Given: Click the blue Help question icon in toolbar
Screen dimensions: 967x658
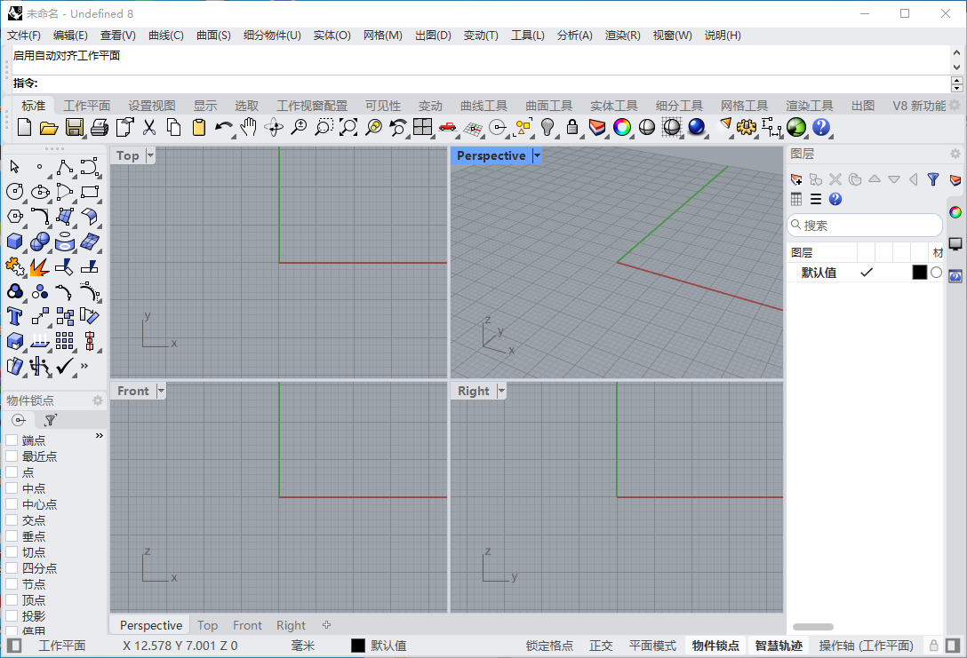Looking at the screenshot, I should (x=821, y=127).
